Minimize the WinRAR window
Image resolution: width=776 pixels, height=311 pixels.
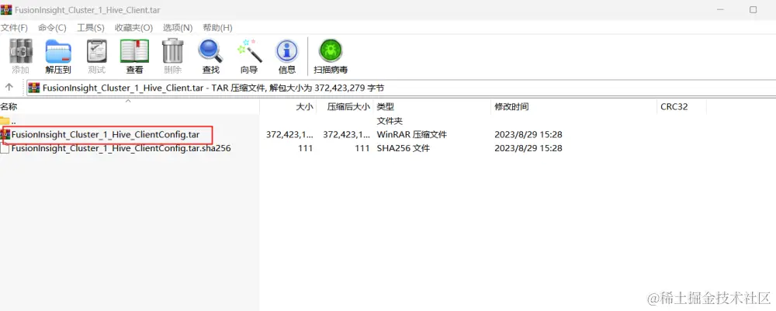tap(719, 9)
